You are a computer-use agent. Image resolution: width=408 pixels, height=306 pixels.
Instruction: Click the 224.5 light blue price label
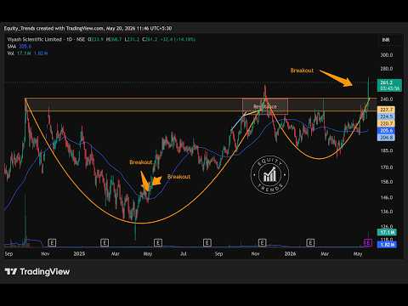point(386,116)
